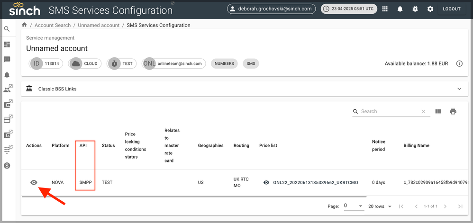The width and height of the screenshot is (473, 223).
Task: Print the services table
Action: coord(453,112)
